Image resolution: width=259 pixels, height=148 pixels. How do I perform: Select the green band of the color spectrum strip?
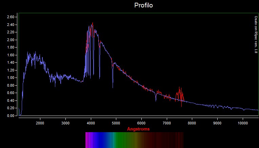click(x=119, y=139)
